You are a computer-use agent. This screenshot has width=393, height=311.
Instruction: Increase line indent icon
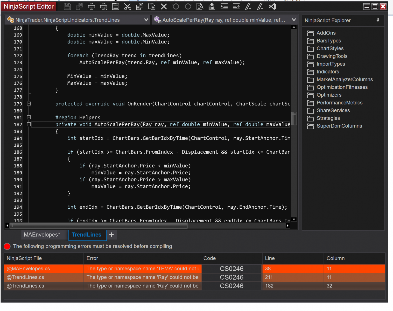coord(236,7)
